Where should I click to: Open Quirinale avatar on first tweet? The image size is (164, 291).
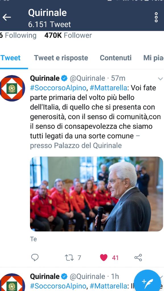tap(12, 88)
